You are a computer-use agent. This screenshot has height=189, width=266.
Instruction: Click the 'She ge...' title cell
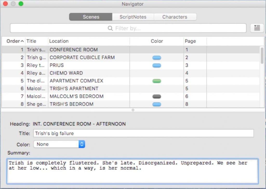point(36,104)
